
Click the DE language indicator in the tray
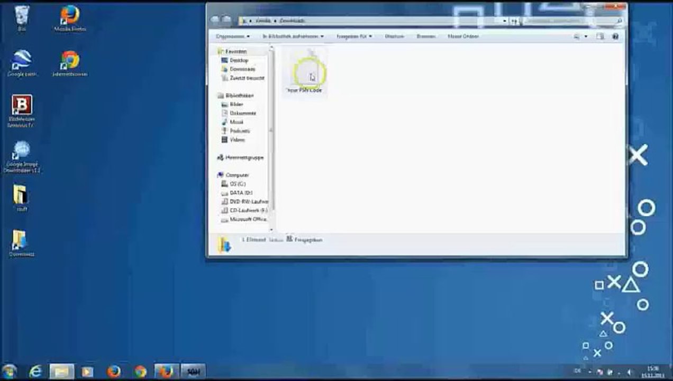(578, 371)
